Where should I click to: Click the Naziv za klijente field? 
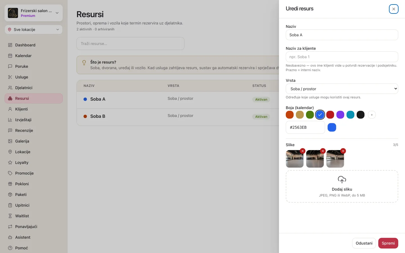[342, 57]
